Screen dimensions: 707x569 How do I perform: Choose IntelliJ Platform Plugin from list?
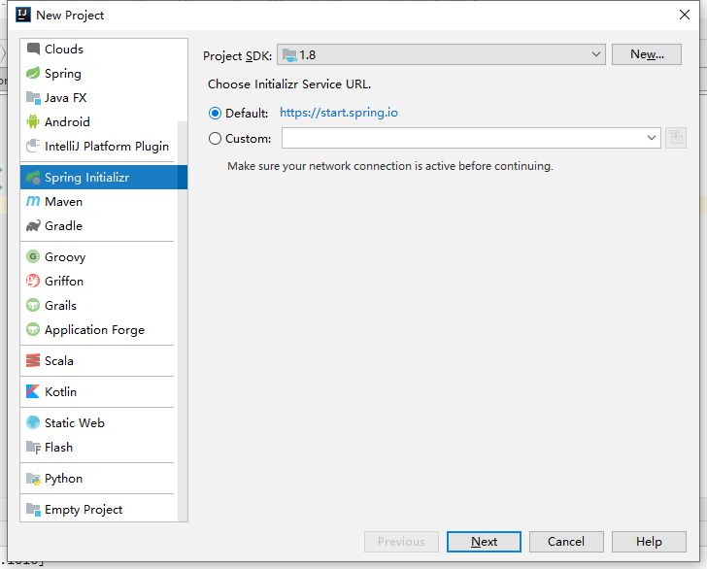click(107, 147)
